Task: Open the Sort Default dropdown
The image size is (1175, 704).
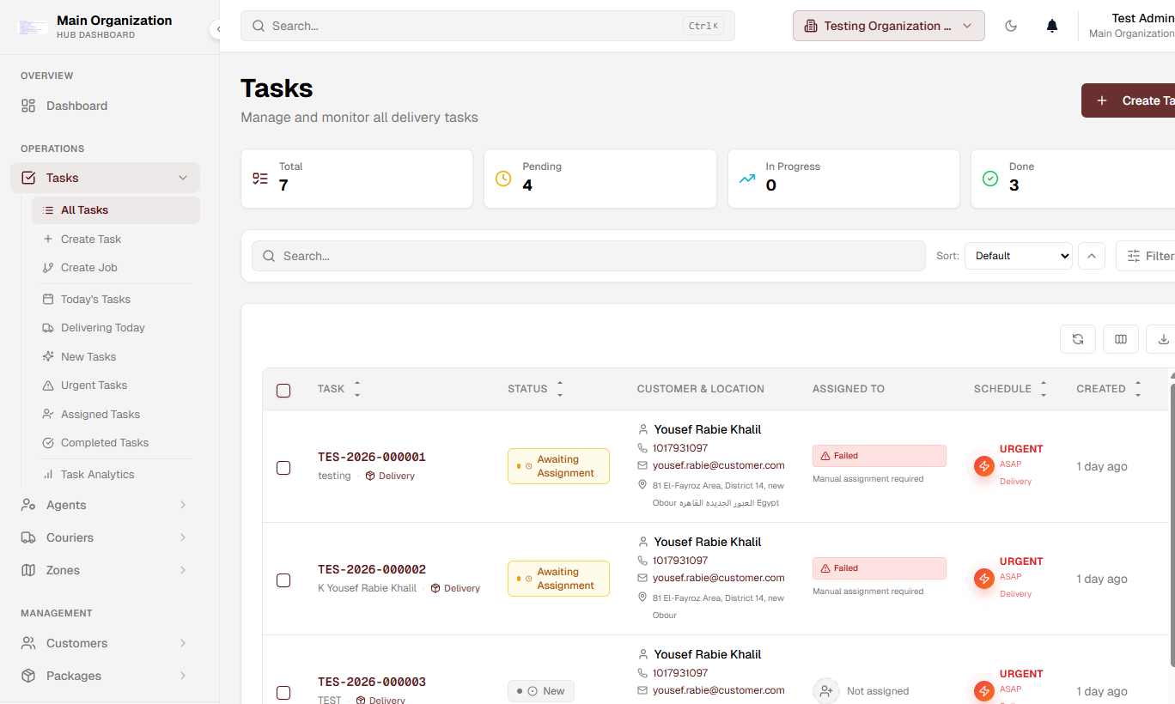Action: click(1019, 256)
